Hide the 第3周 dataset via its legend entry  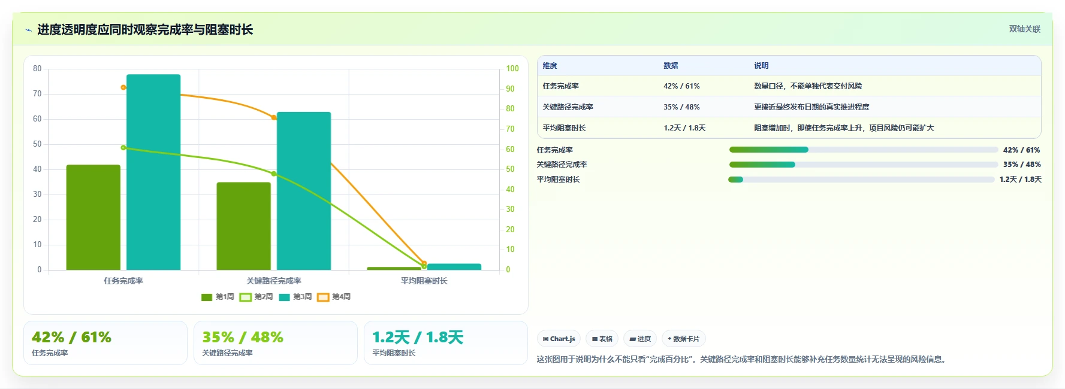(x=295, y=297)
